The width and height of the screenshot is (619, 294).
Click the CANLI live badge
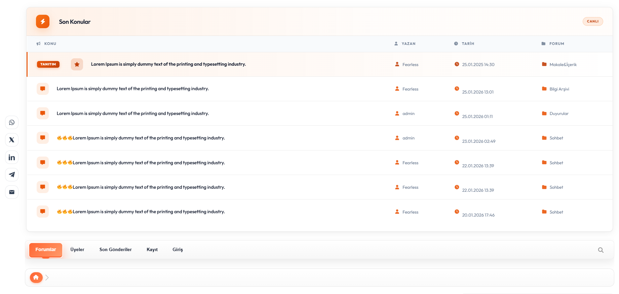coord(592,21)
